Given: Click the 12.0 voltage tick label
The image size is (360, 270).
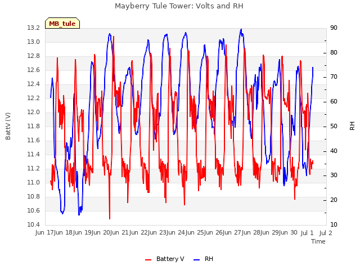Looking at the screenshot, I should (33, 112).
